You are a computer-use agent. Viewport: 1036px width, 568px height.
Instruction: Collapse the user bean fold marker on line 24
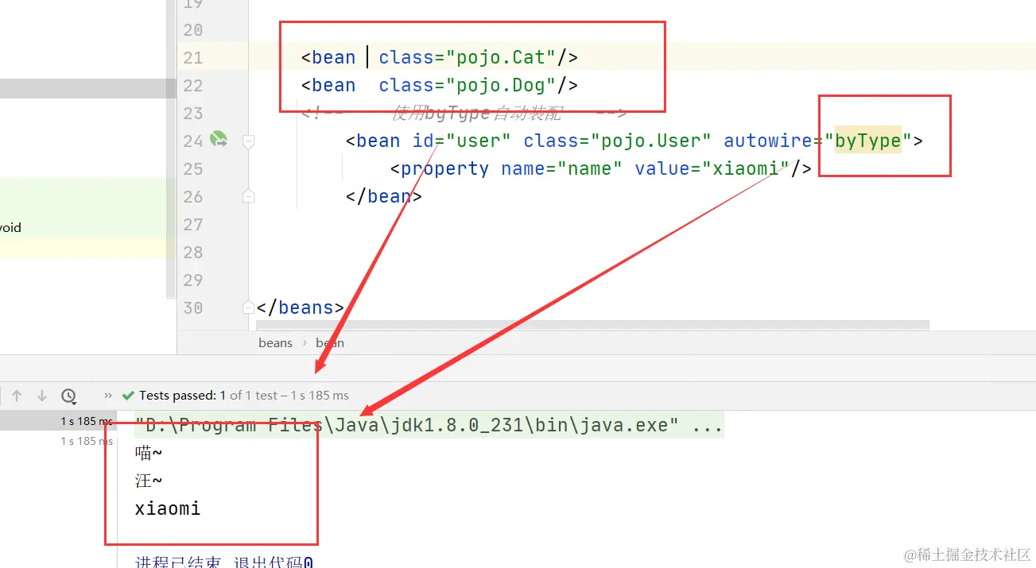coord(248,141)
